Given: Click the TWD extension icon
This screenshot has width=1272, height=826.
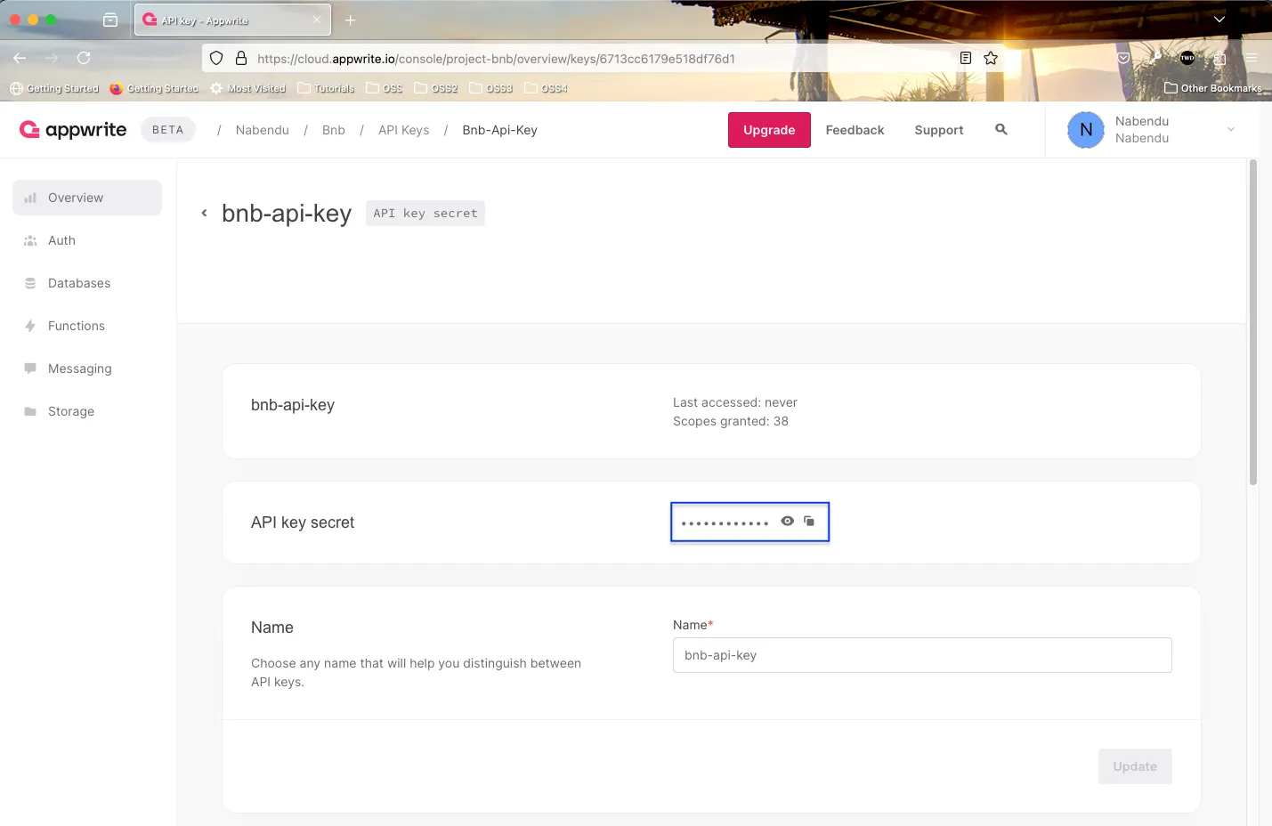Looking at the screenshot, I should coord(1187,58).
